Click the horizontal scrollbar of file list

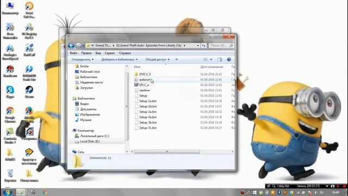point(167,151)
